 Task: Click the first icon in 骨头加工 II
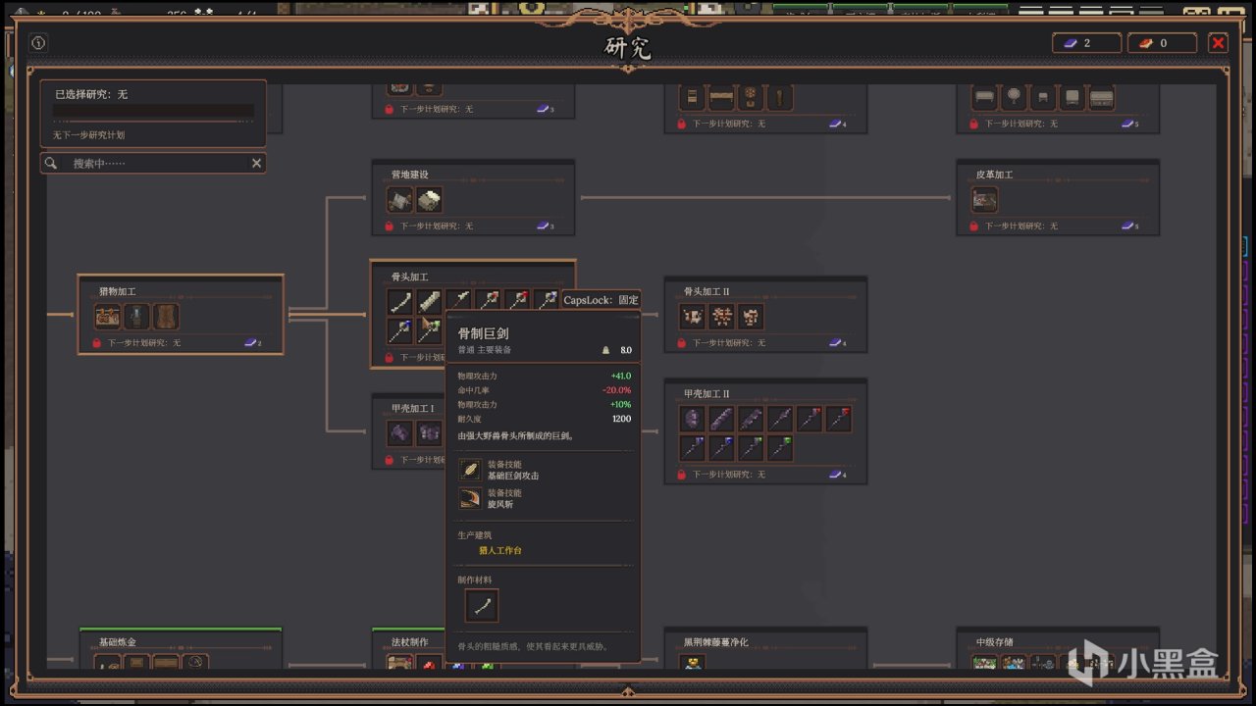pyautogui.click(x=693, y=317)
